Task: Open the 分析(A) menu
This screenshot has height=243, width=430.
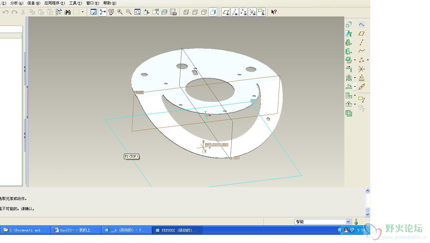Action: pyautogui.click(x=17, y=3)
